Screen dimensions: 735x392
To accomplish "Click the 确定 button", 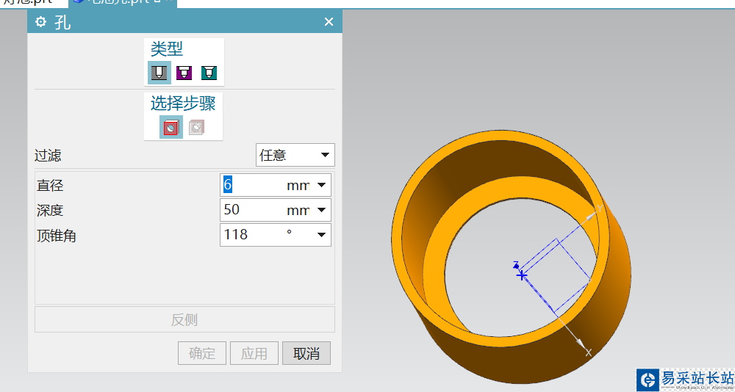I will click(x=202, y=353).
